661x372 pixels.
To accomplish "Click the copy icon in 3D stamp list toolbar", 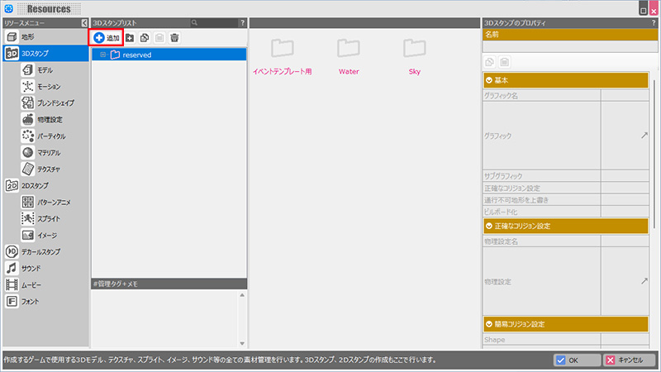I will [x=145, y=38].
